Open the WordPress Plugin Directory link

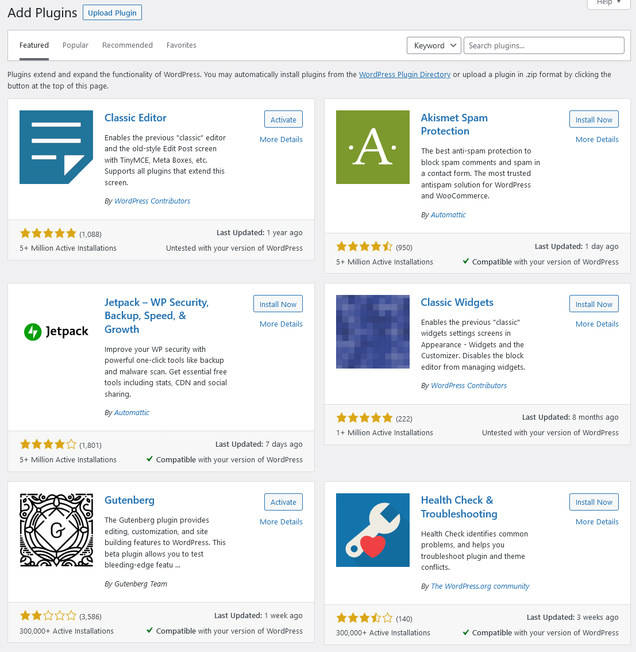tap(404, 75)
